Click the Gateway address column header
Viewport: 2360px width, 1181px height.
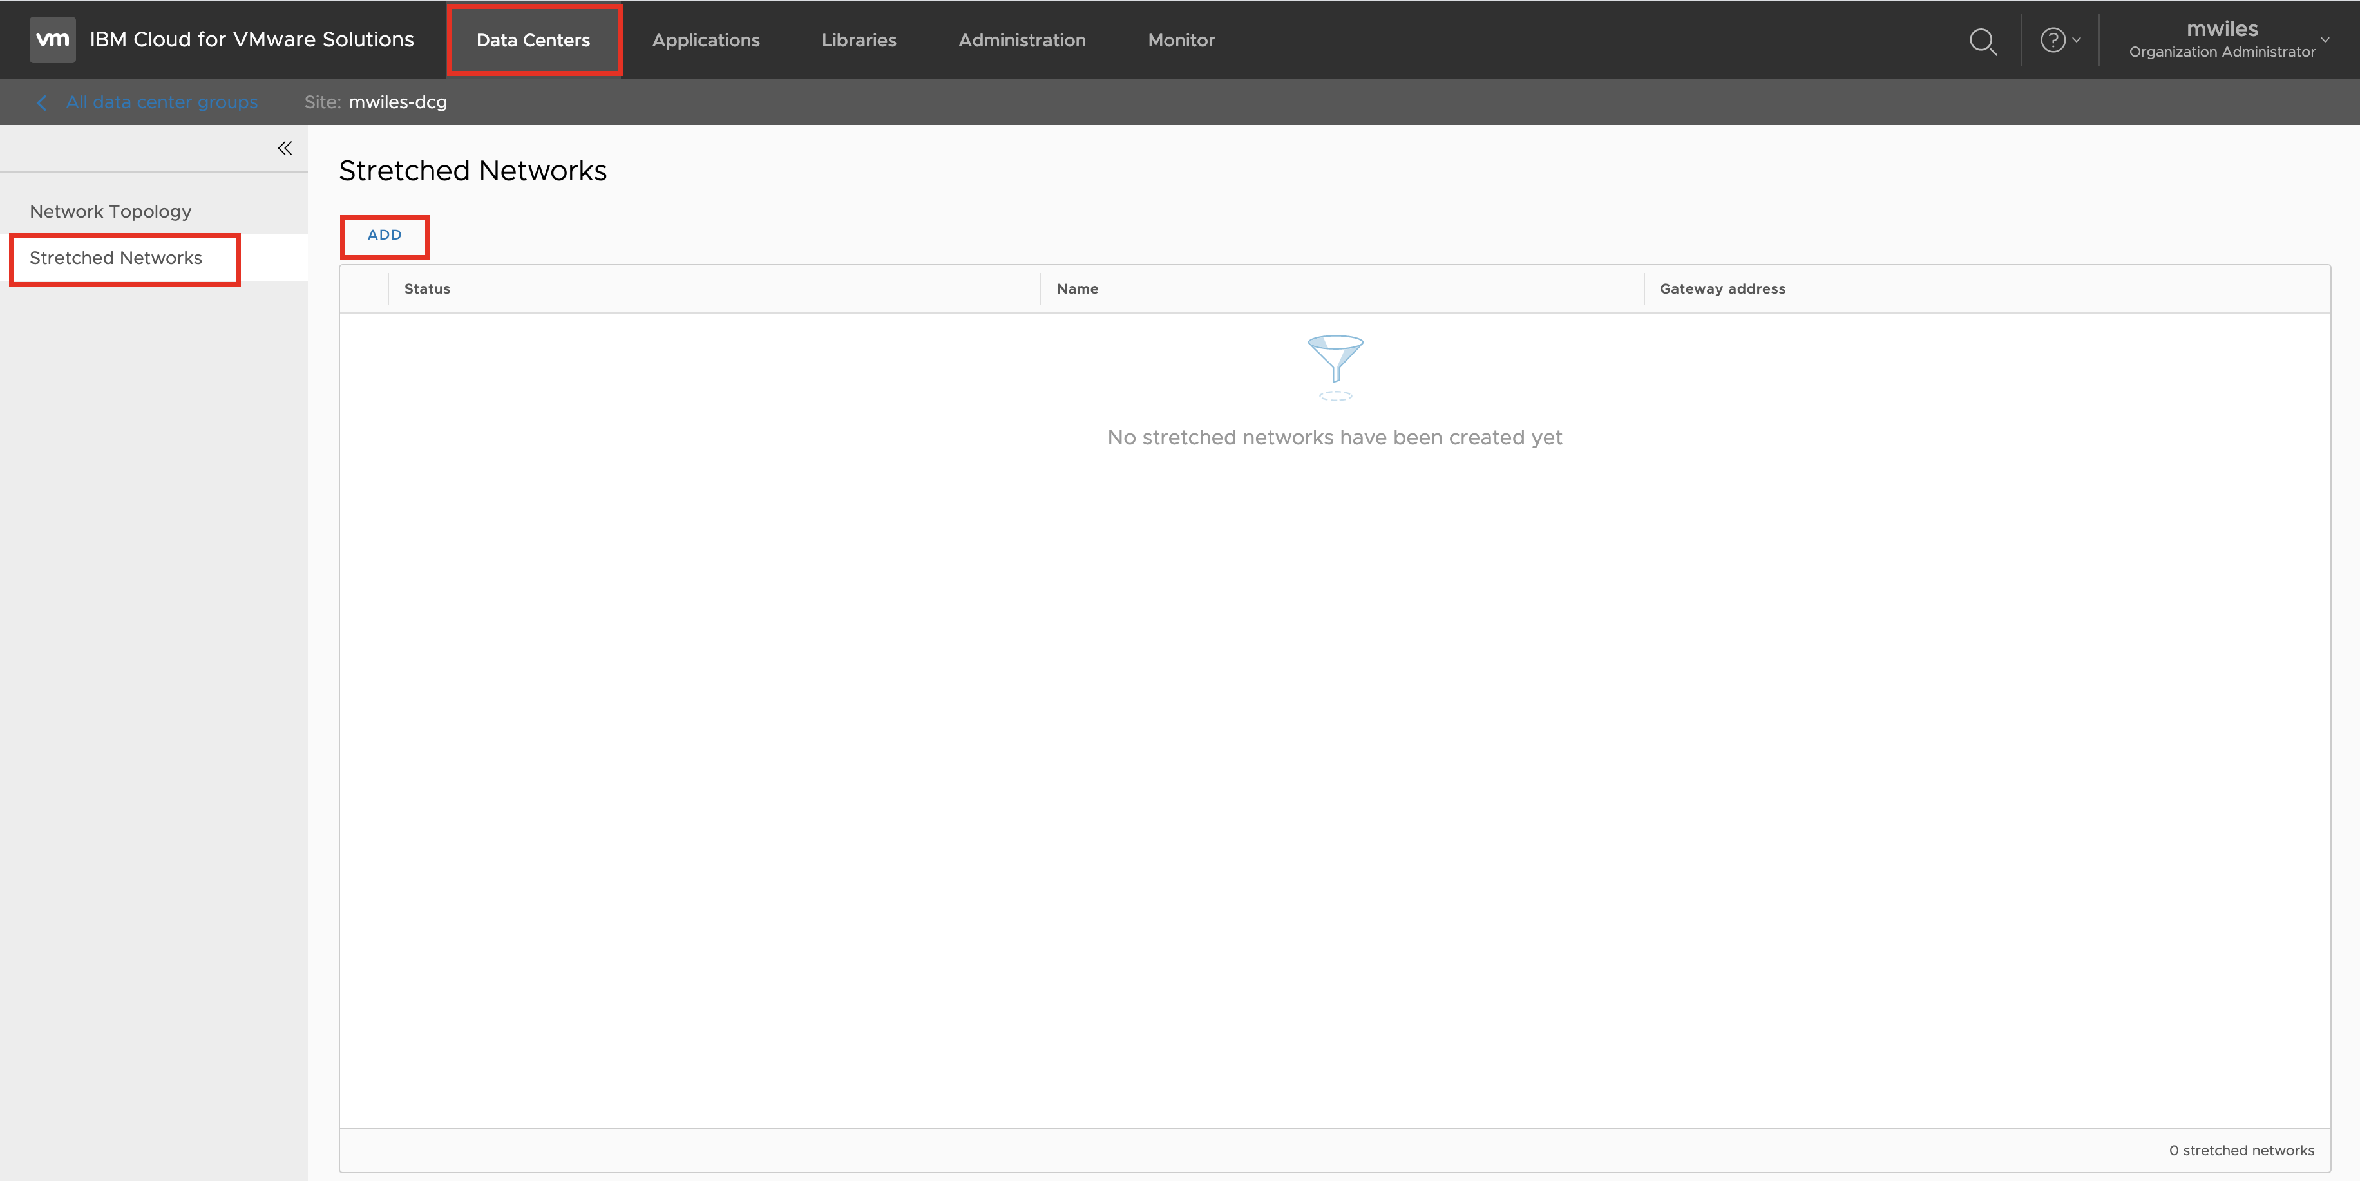1722,288
